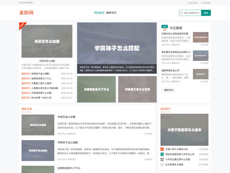Click the search magnifier icon in search box
Image resolution: width=230 pixels, height=173 pixels.
[x=181, y=13]
